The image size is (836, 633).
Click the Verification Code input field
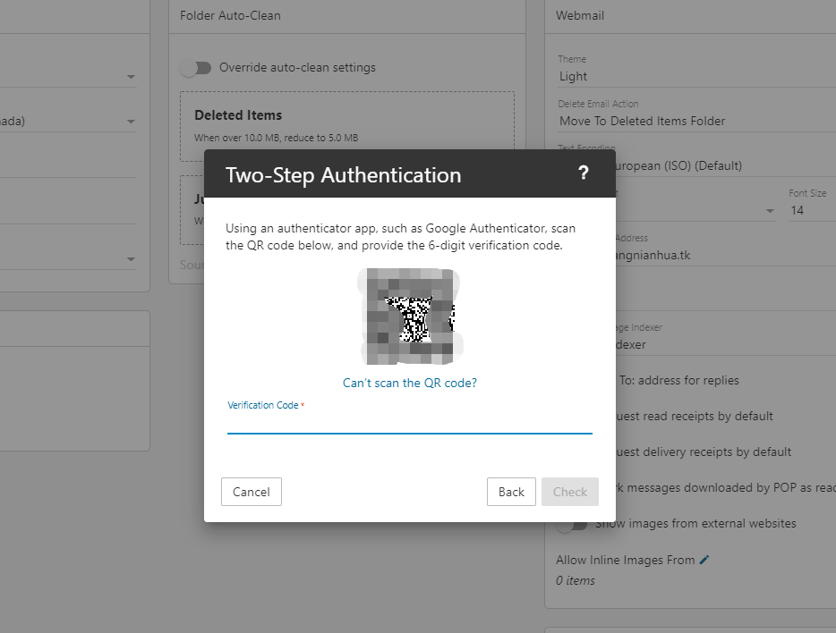[409, 427]
